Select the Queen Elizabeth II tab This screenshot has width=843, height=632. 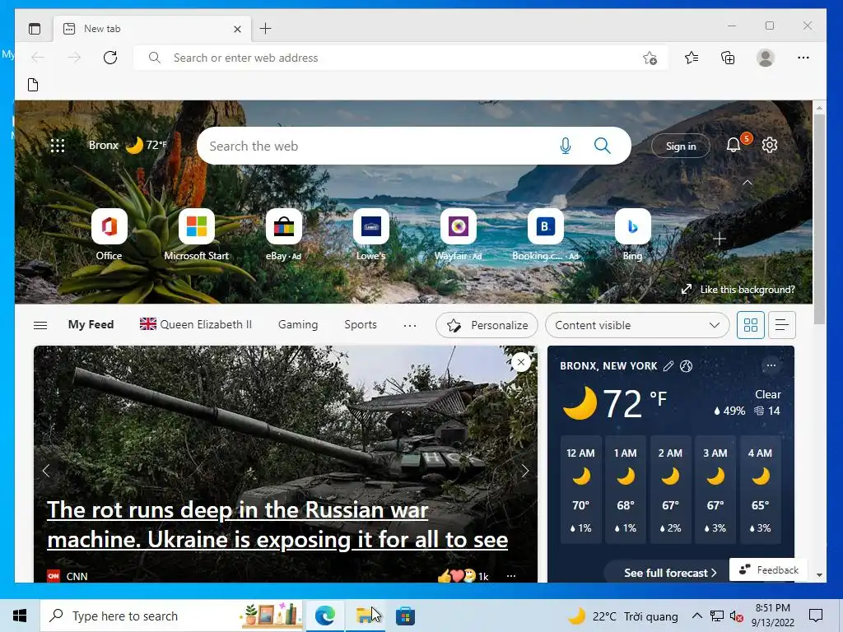point(196,324)
